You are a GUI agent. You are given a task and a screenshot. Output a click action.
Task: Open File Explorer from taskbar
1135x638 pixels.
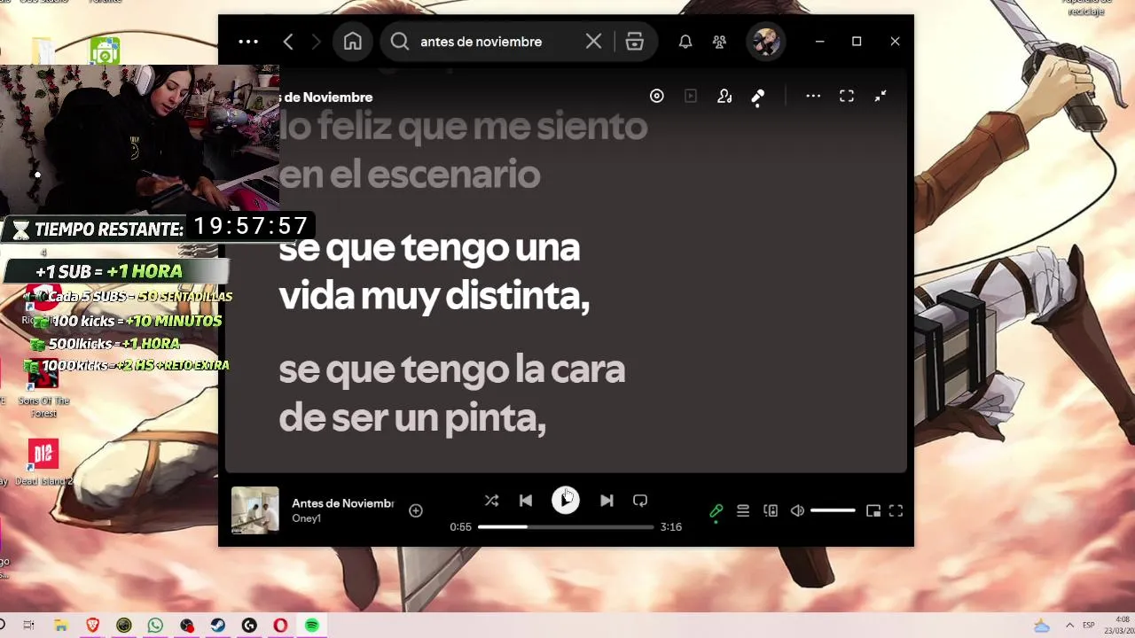coord(60,626)
